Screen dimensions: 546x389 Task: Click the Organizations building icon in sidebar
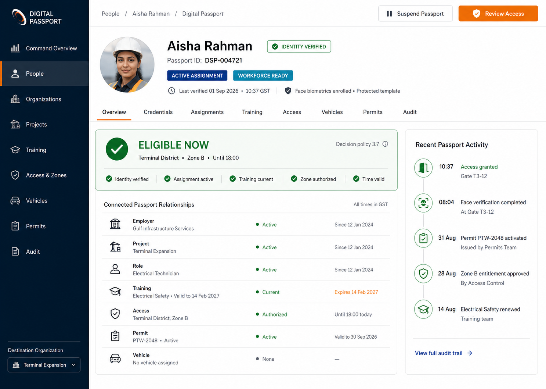coord(15,99)
